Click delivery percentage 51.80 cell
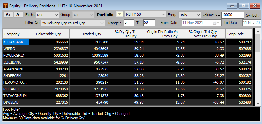The height and width of the screenshot is (124, 262). point(128,82)
